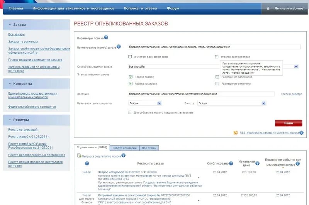Expand details arrow for Открытый аукцион order
The image size is (309, 205).
click(199, 200)
